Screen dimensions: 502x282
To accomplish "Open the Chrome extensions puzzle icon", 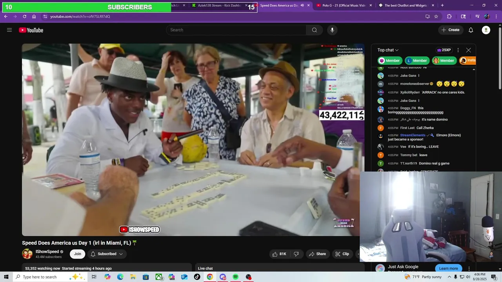I will pyautogui.click(x=449, y=16).
